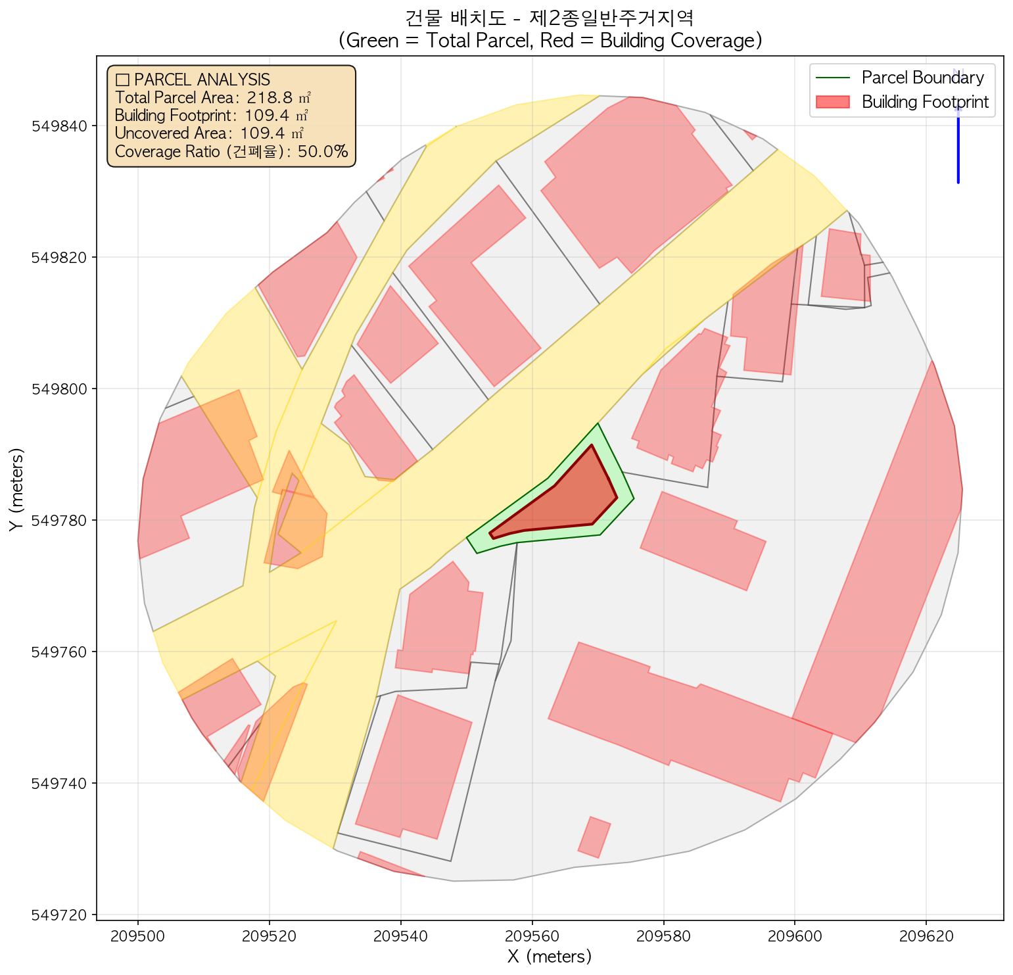Click the Coverage Ratio 50.0% text line
Viewport: 1013px width, 975px height.
click(231, 152)
